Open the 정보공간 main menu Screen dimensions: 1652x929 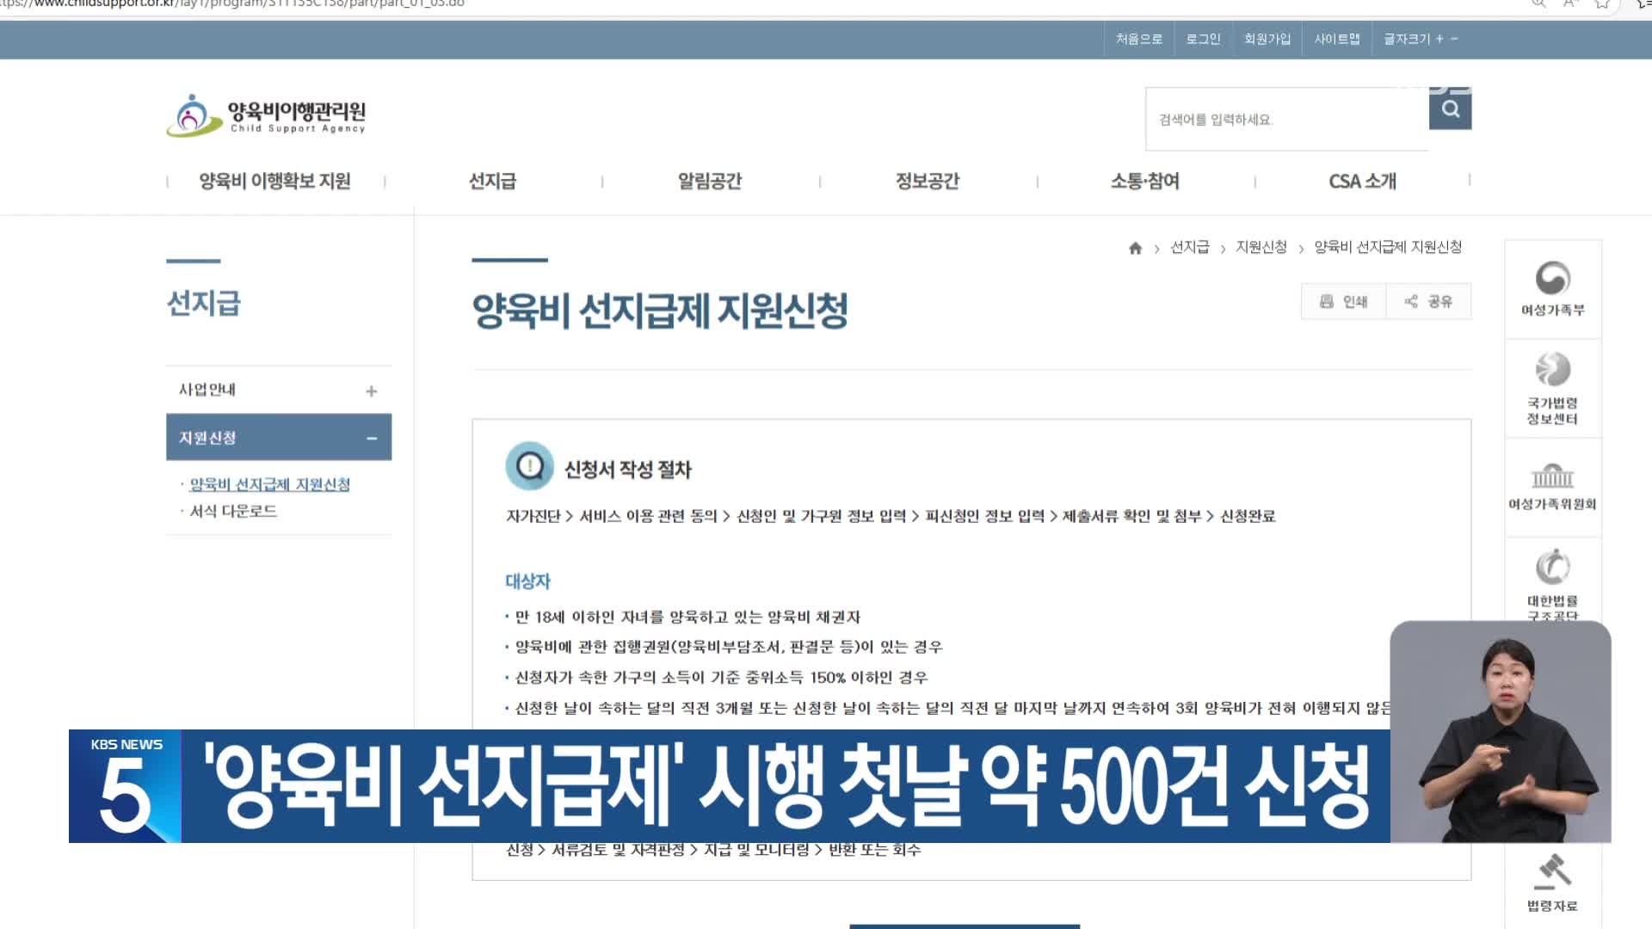coord(928,181)
